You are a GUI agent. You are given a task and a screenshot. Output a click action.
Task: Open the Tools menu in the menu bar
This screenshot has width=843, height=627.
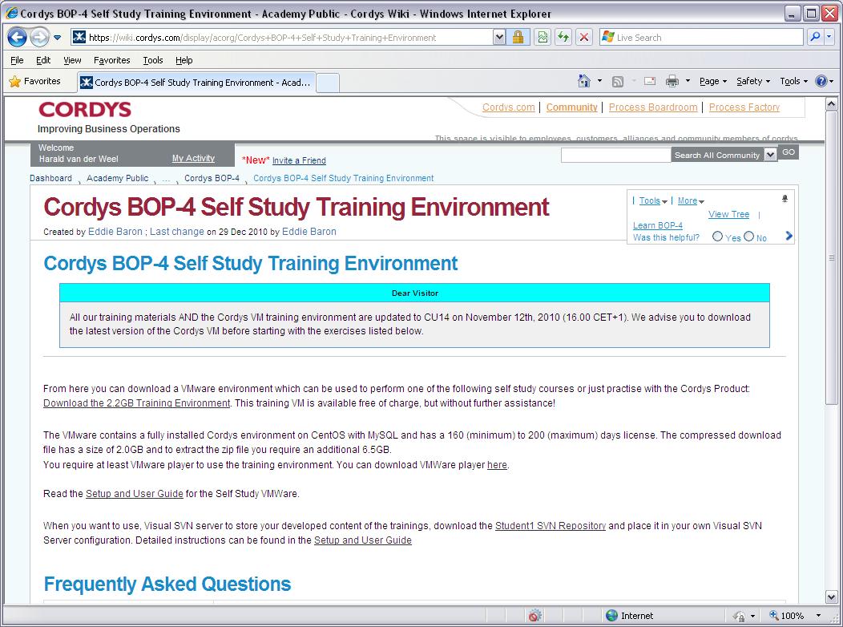tap(153, 60)
